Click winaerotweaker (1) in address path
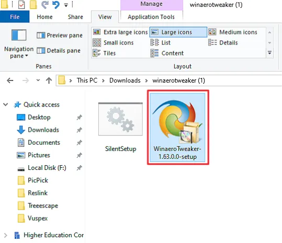Image resolution: width=282 pixels, height=243 pixels. pyautogui.click(x=178, y=80)
